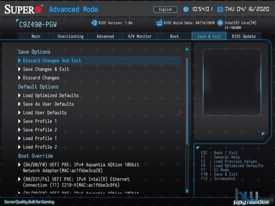Click the F5 : Load Optimized Defaults hint
Image resolution: width=275 pixels, height=206 pixels.
tap(232, 166)
